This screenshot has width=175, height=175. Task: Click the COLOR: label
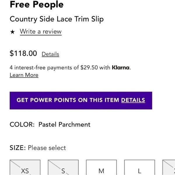point(22,125)
